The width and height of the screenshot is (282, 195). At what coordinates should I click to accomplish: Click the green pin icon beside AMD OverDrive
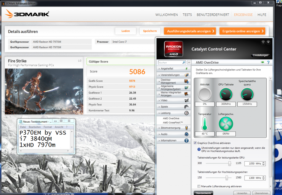point(262,62)
